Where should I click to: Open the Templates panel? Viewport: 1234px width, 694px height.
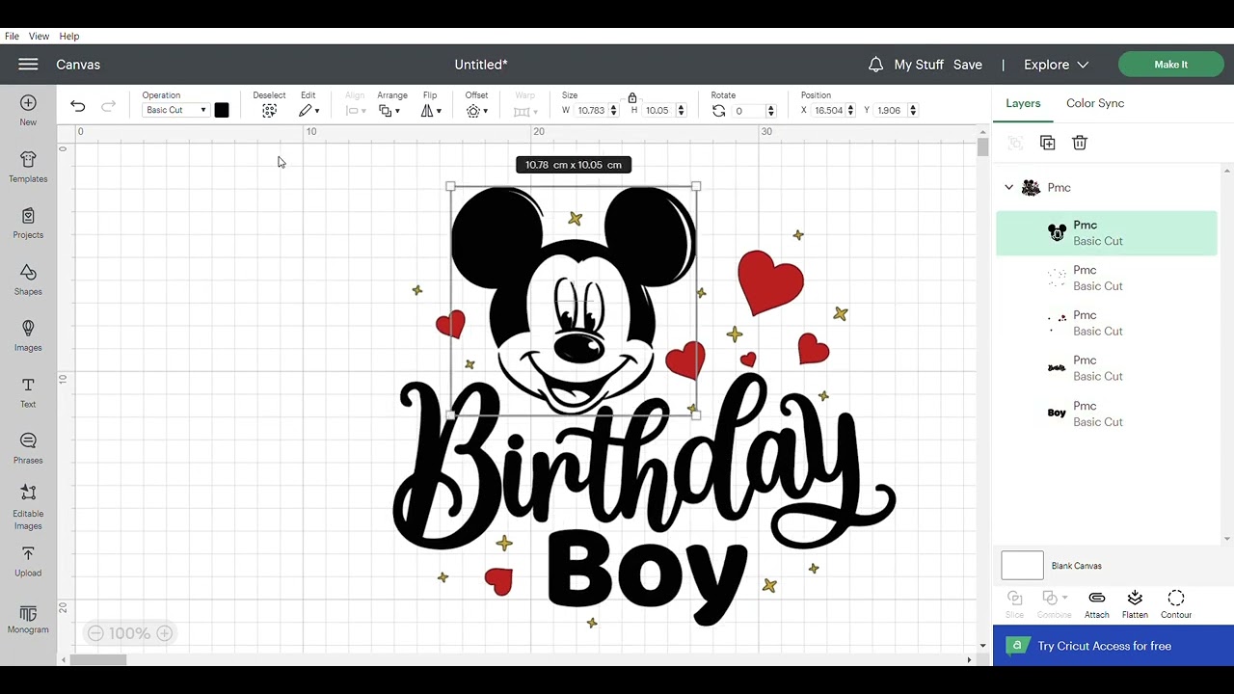[28, 167]
